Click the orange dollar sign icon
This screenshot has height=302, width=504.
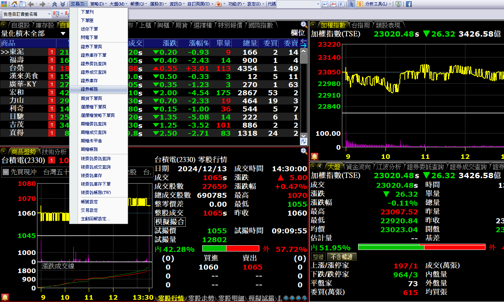tap(360, 4)
